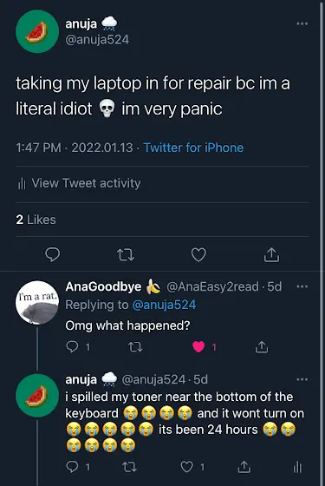This screenshot has height=486, width=325.
Task: Open the 2 Likes list
Action: (36, 220)
